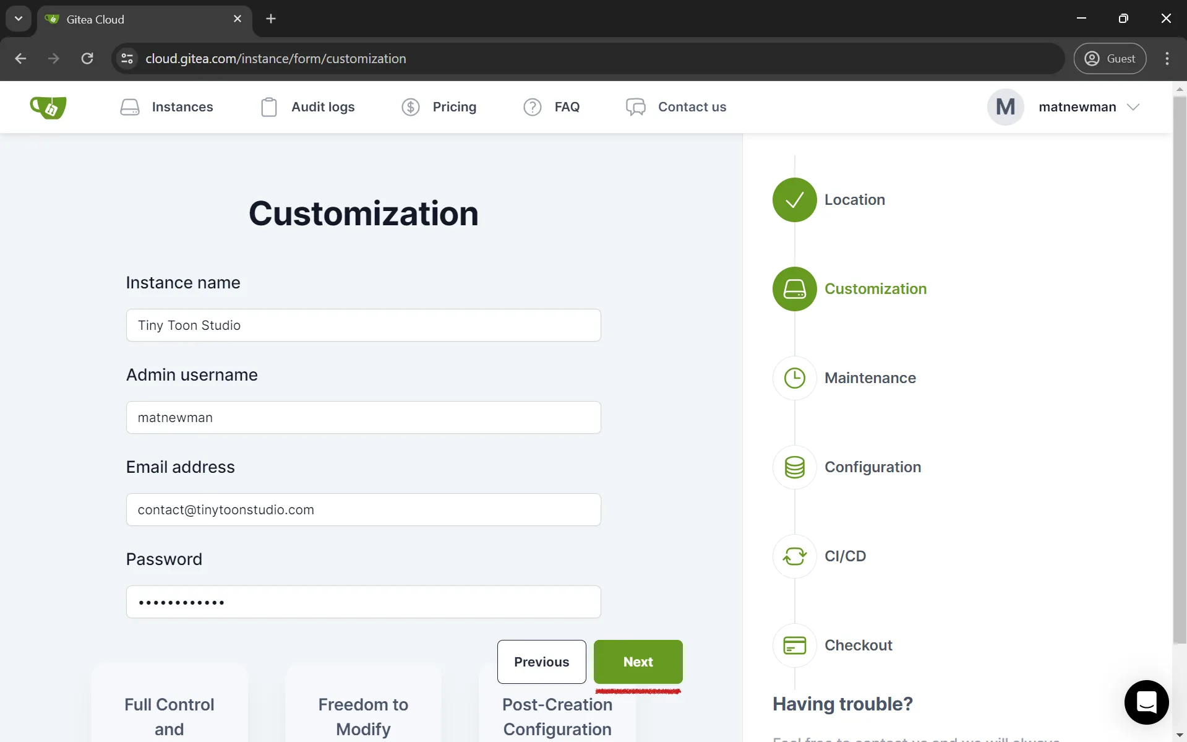The width and height of the screenshot is (1187, 742).
Task: Select the Instances icon
Action: [x=130, y=106]
